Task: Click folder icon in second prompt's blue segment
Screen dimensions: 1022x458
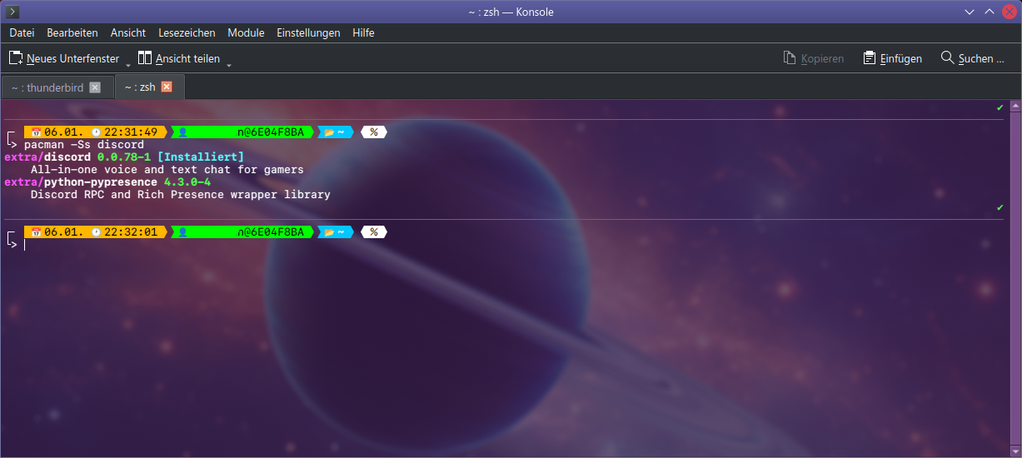Action: pyautogui.click(x=329, y=232)
